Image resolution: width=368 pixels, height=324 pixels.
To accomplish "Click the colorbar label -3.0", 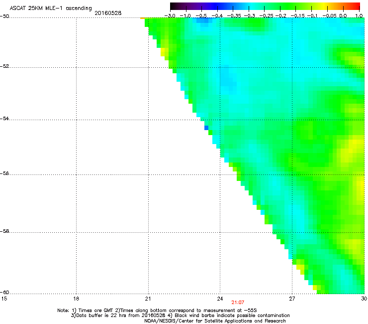I will click(x=170, y=16).
